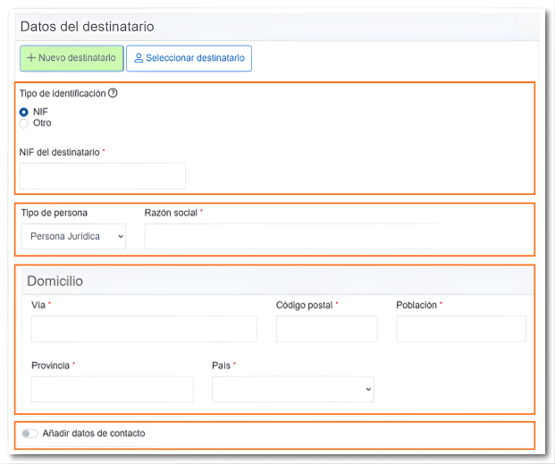Focus the NIF del destinatario field
555x464 pixels.
coord(102,176)
